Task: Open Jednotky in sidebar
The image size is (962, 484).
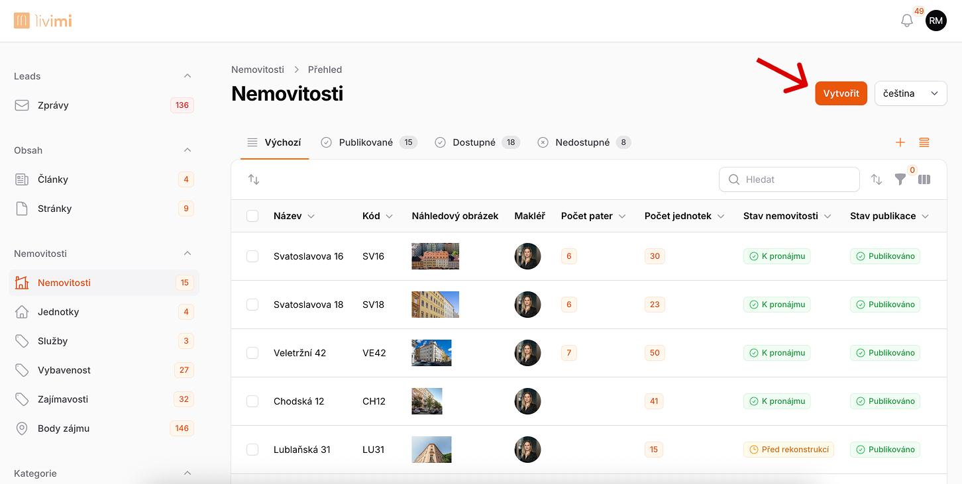Action: tap(104, 312)
